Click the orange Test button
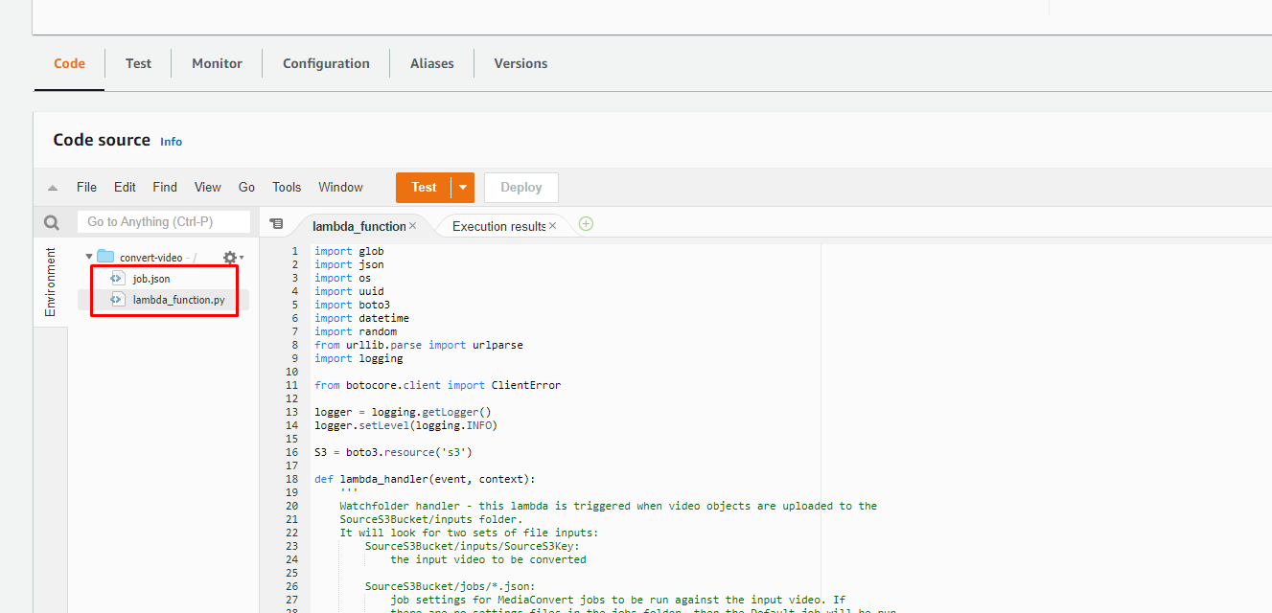Viewport: 1272px width, 613px height. click(424, 188)
